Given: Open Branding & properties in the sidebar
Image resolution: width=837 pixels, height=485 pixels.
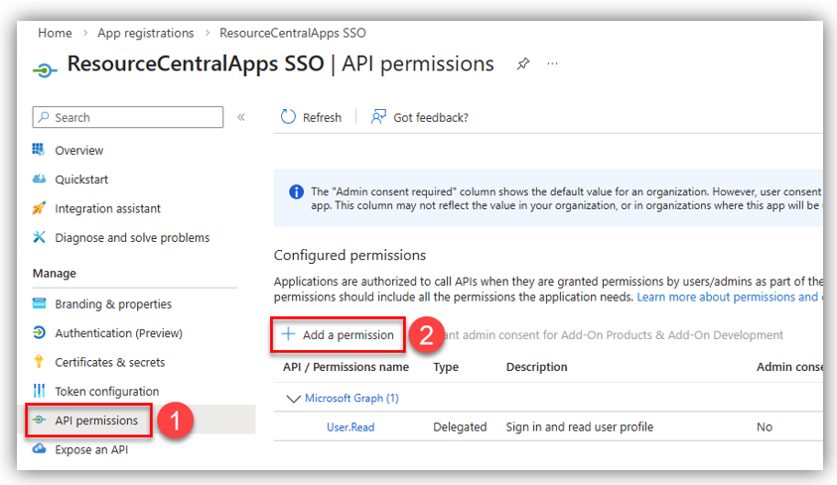Looking at the screenshot, I should point(112,304).
